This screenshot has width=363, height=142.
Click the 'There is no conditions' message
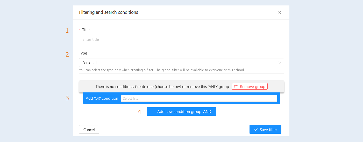coord(162,87)
